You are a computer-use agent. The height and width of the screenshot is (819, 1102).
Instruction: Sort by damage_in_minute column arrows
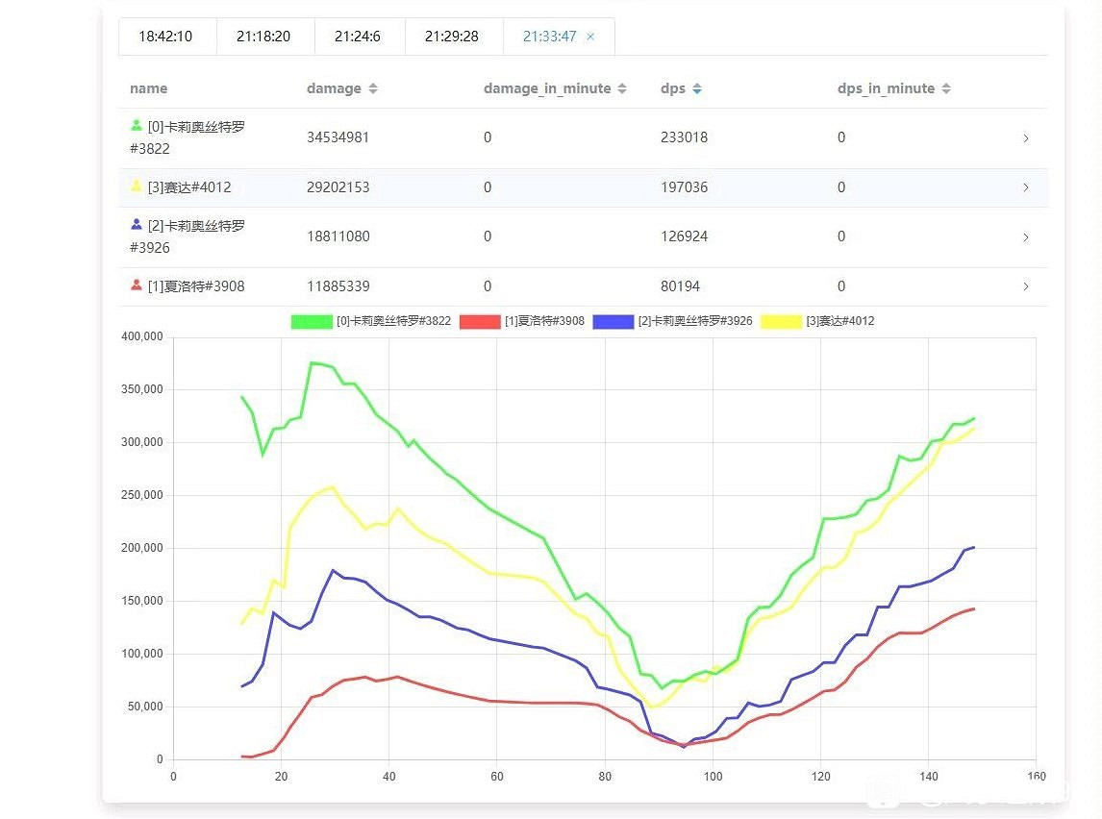pos(622,88)
